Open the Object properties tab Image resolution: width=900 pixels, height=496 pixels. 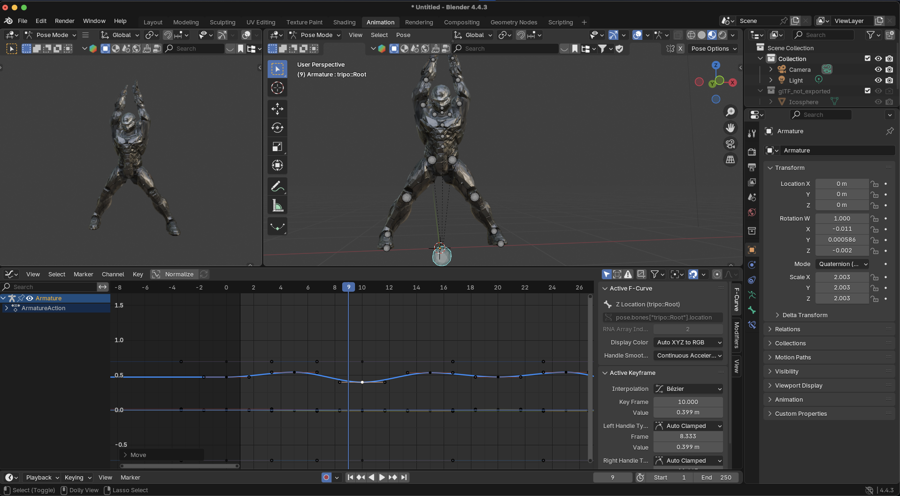coord(752,250)
